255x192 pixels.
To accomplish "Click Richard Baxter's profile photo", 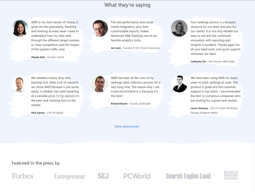I will coord(100,84).
